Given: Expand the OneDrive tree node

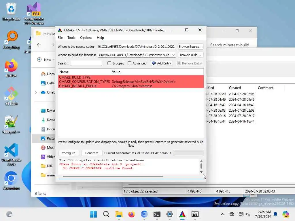Looking at the screenshot, I should click(36, 92).
